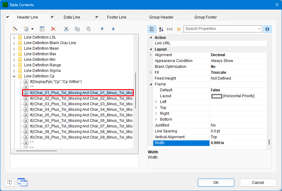Close the Table Contents dialog
Image resolution: width=282 pixels, height=191 pixels.
tap(277, 5)
